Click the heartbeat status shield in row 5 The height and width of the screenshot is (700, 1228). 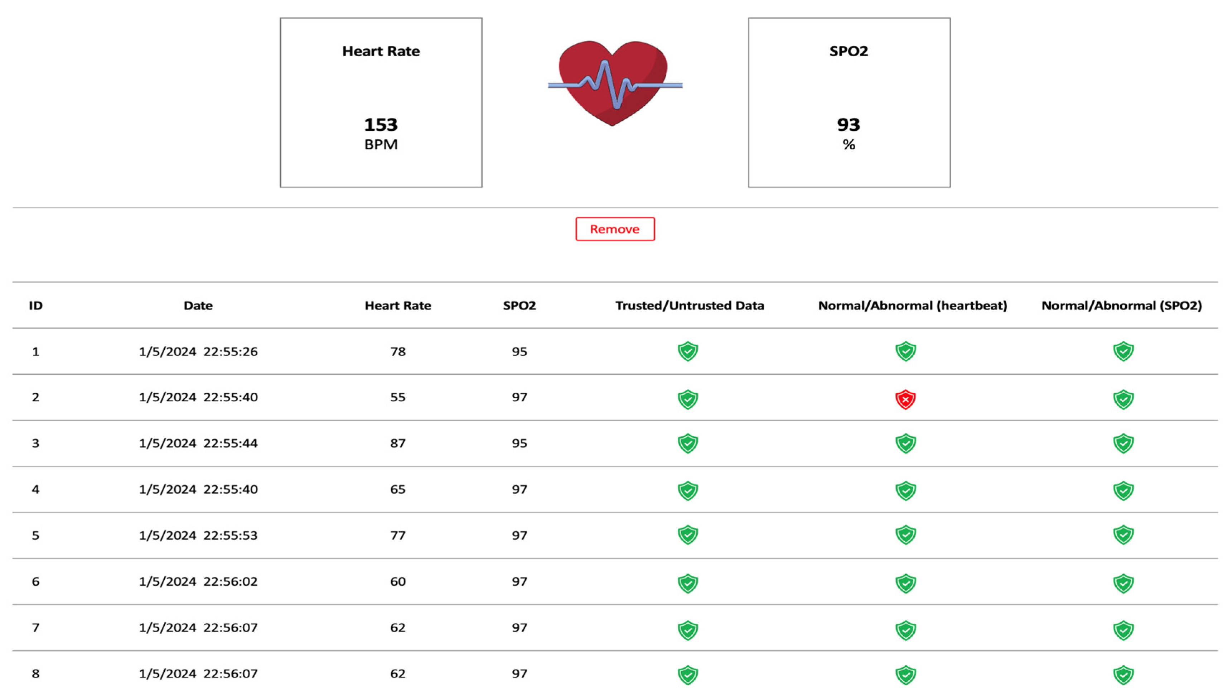point(905,534)
